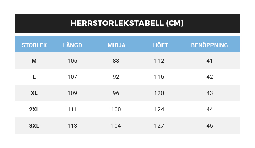
Task: Select the 3XL size label
Action: [x=34, y=126]
